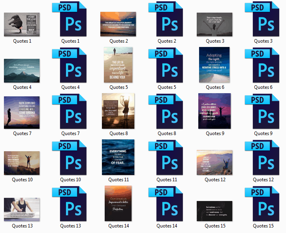Click the Quotes 3 grayscale raised-arms thumbnail
286x233 pixels.
pyautogui.click(x=214, y=24)
